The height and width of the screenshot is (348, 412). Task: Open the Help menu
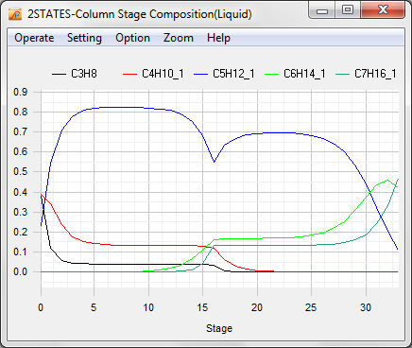pos(218,38)
